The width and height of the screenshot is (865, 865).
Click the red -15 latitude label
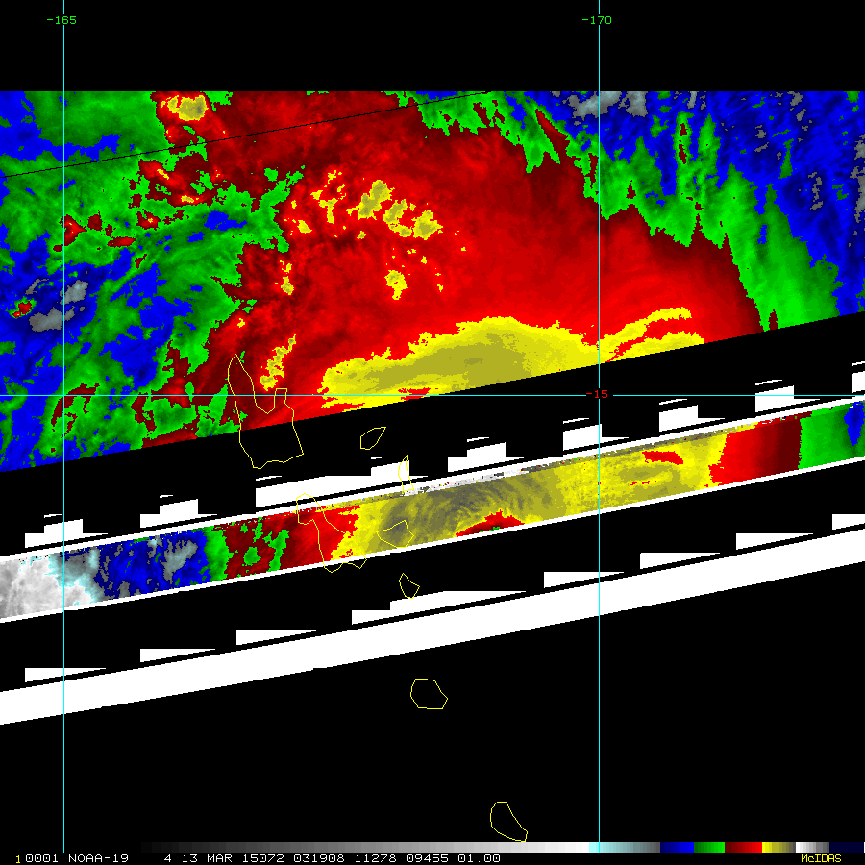pyautogui.click(x=597, y=394)
